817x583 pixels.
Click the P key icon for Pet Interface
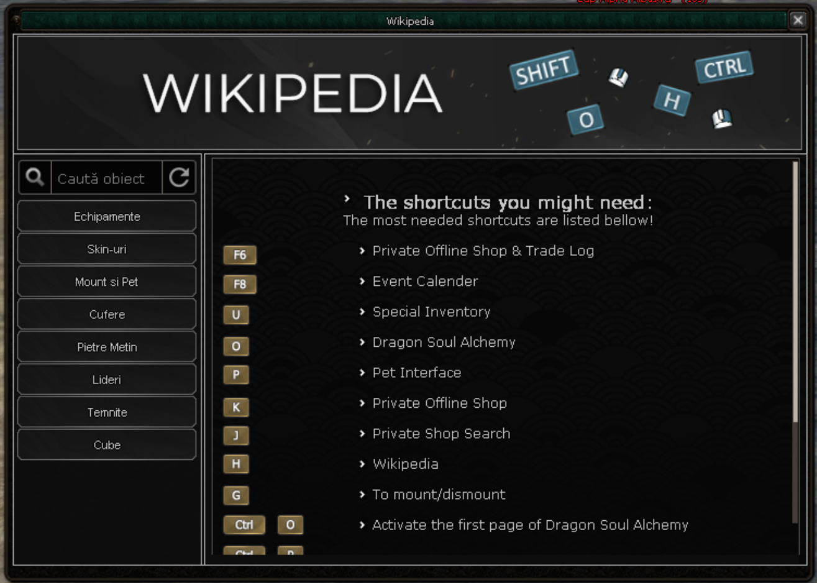[236, 375]
